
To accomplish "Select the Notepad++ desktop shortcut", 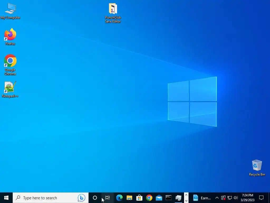I will [10, 89].
